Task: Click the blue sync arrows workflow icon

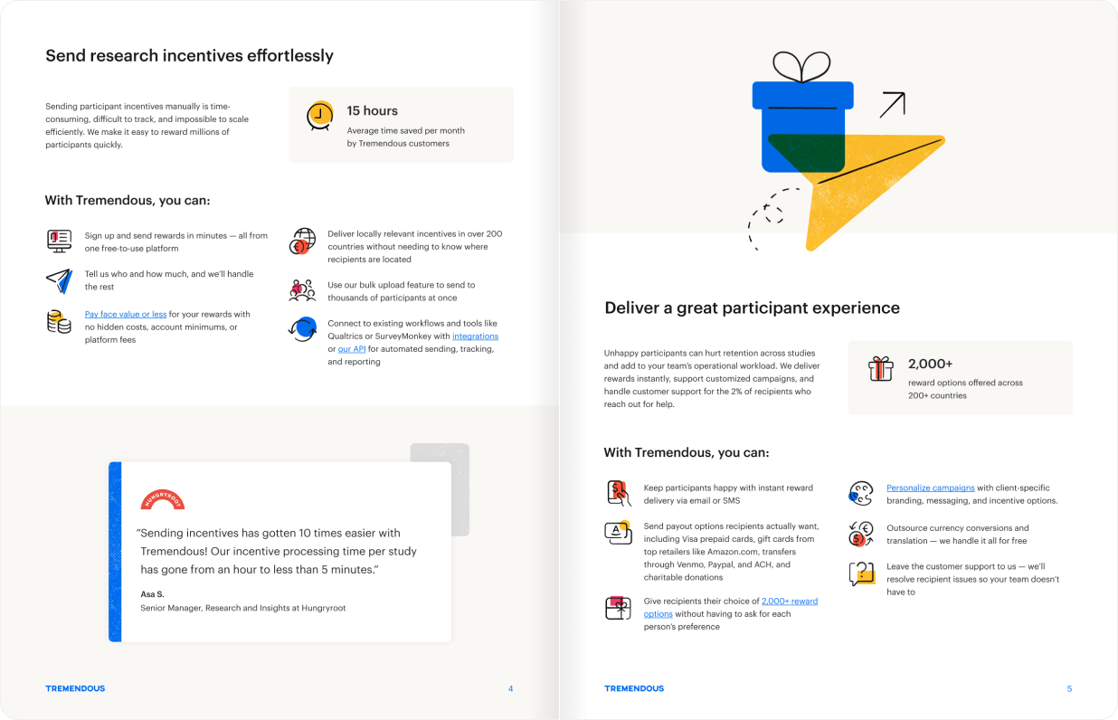Action: (x=302, y=328)
